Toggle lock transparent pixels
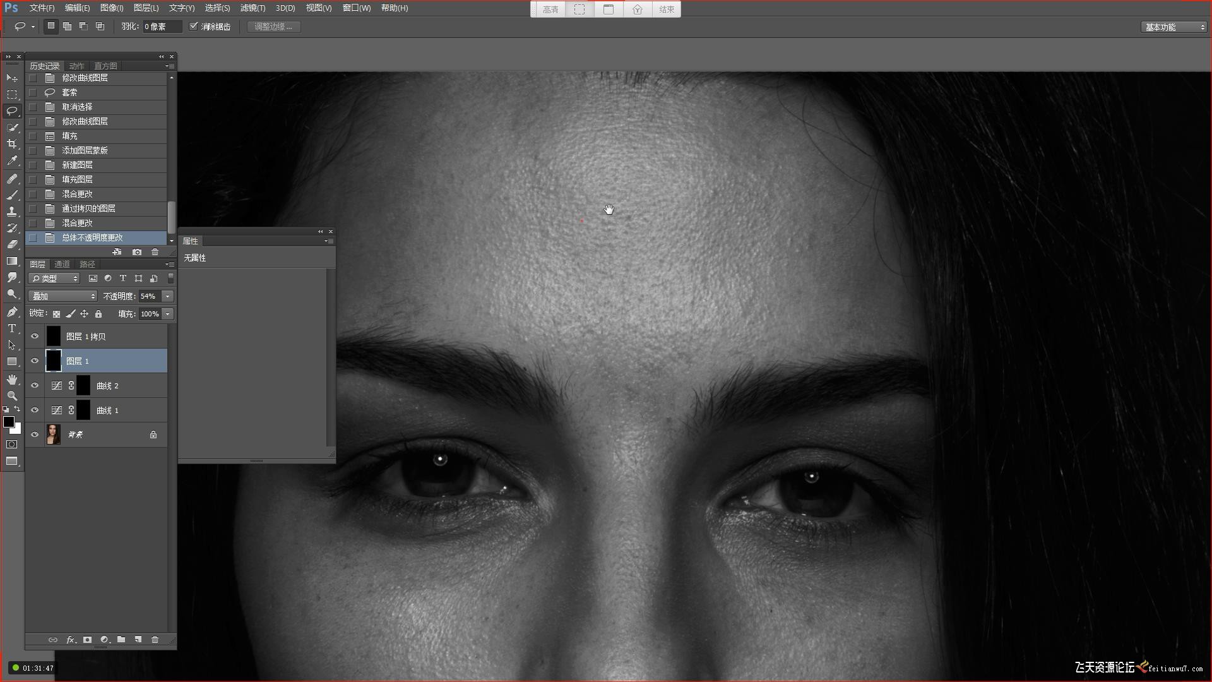The height and width of the screenshot is (682, 1212). pos(57,314)
